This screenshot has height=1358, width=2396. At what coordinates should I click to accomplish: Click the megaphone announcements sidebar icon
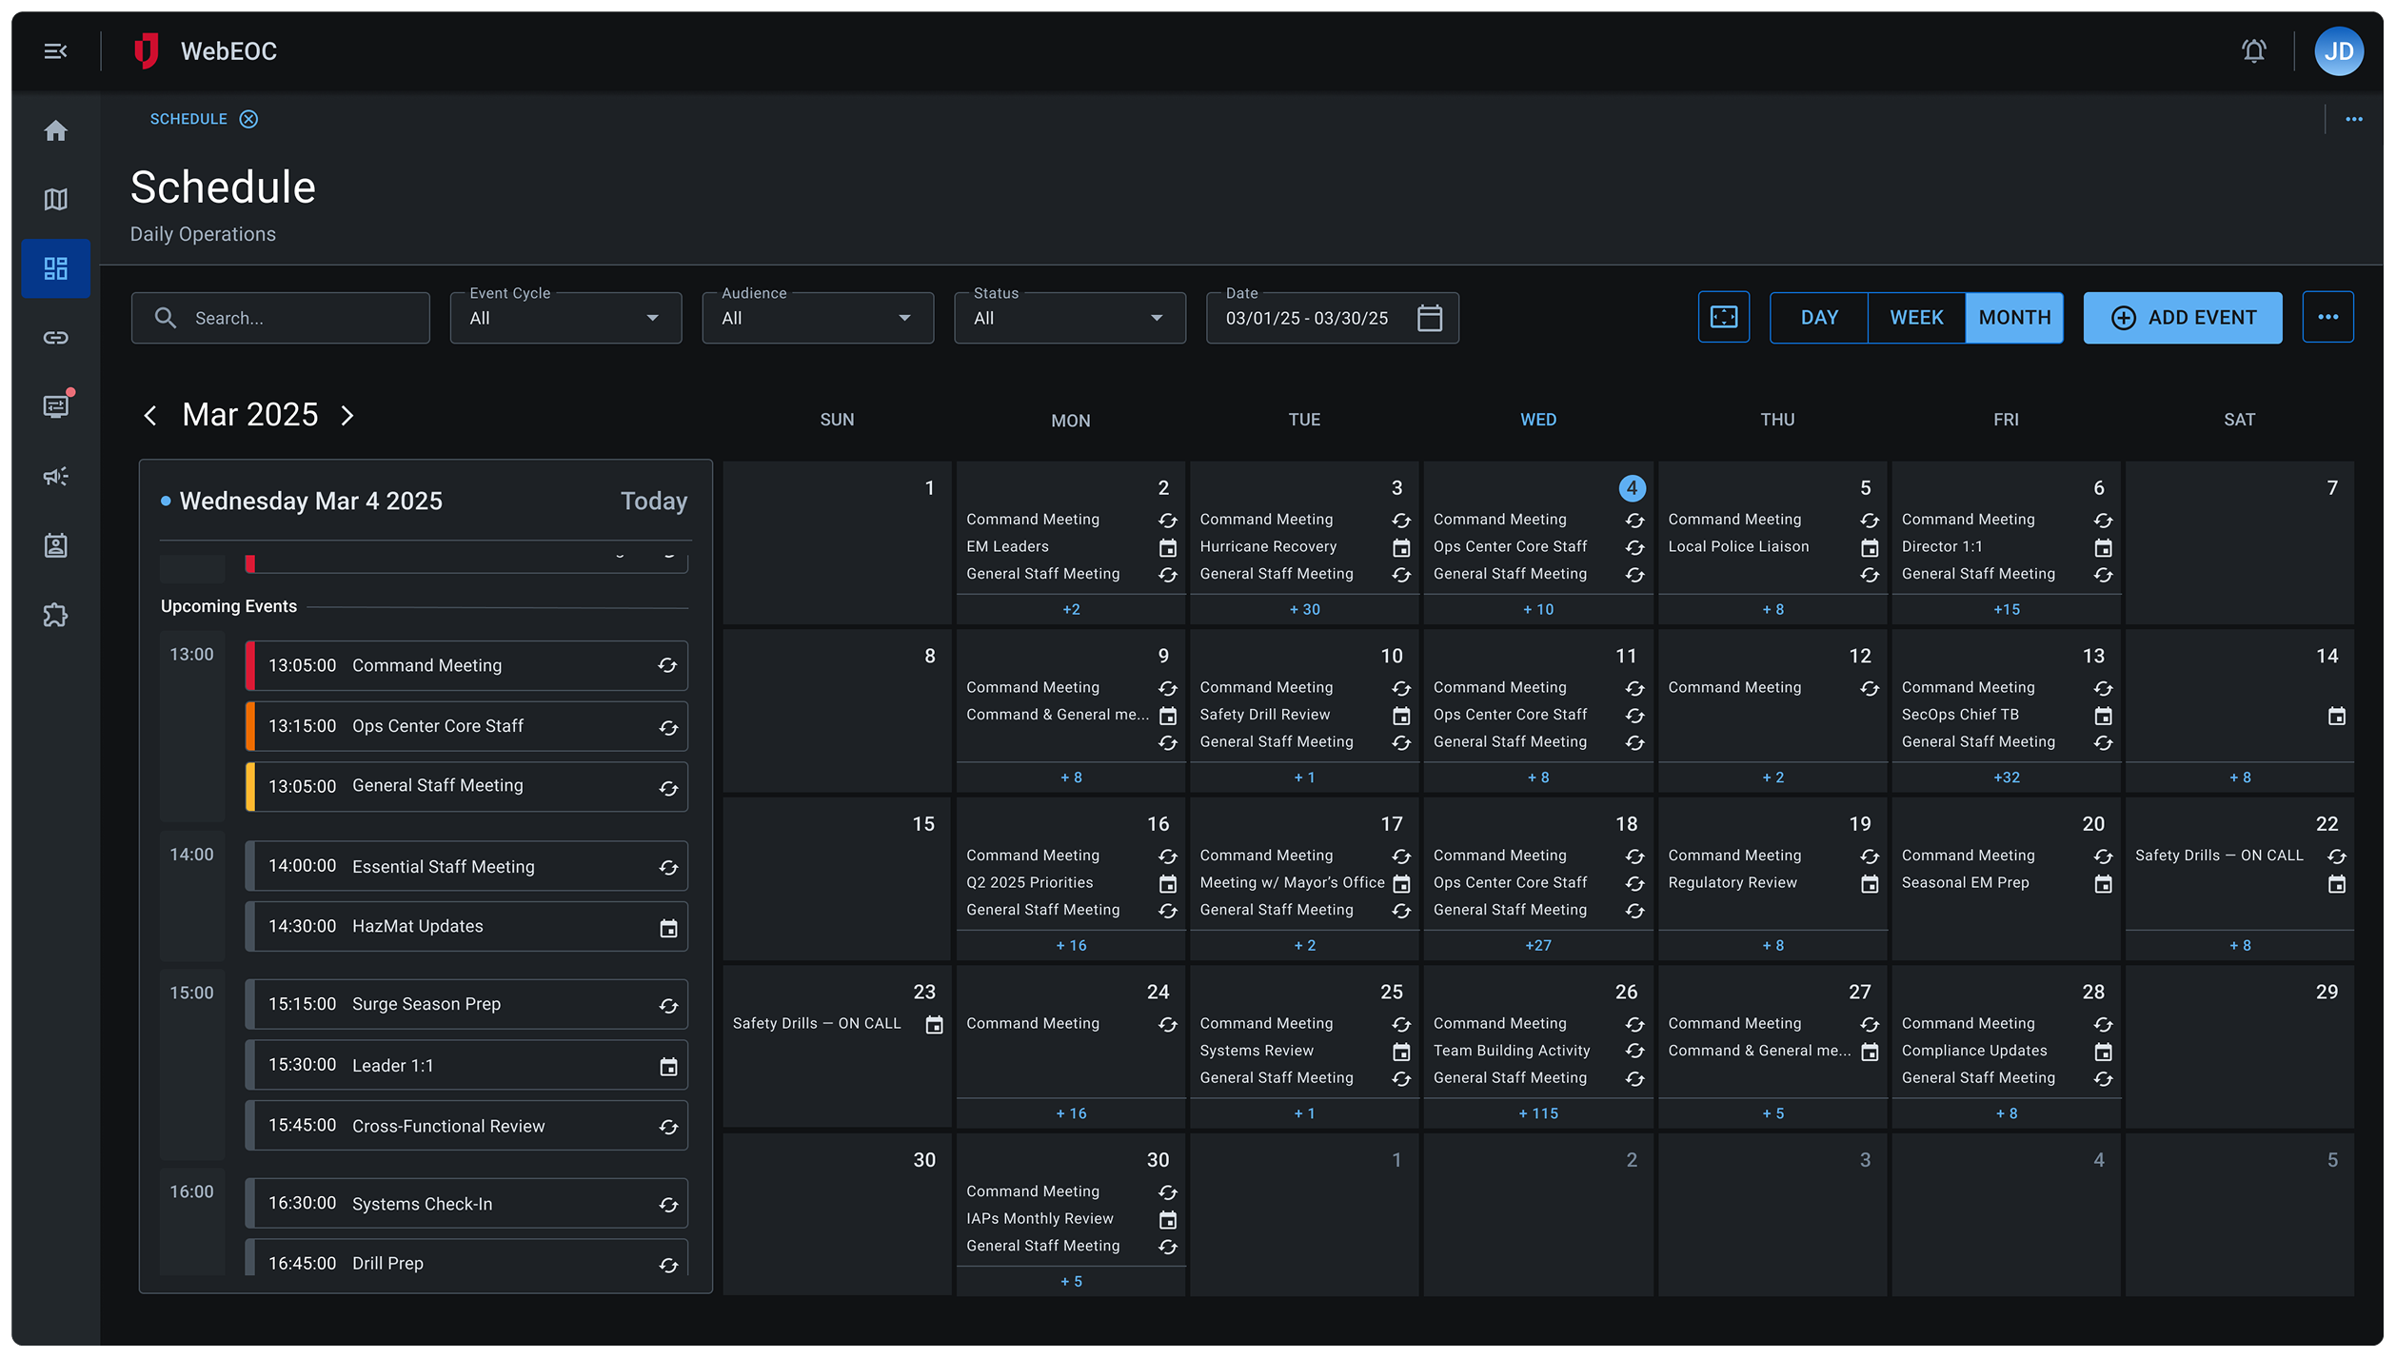click(x=55, y=476)
